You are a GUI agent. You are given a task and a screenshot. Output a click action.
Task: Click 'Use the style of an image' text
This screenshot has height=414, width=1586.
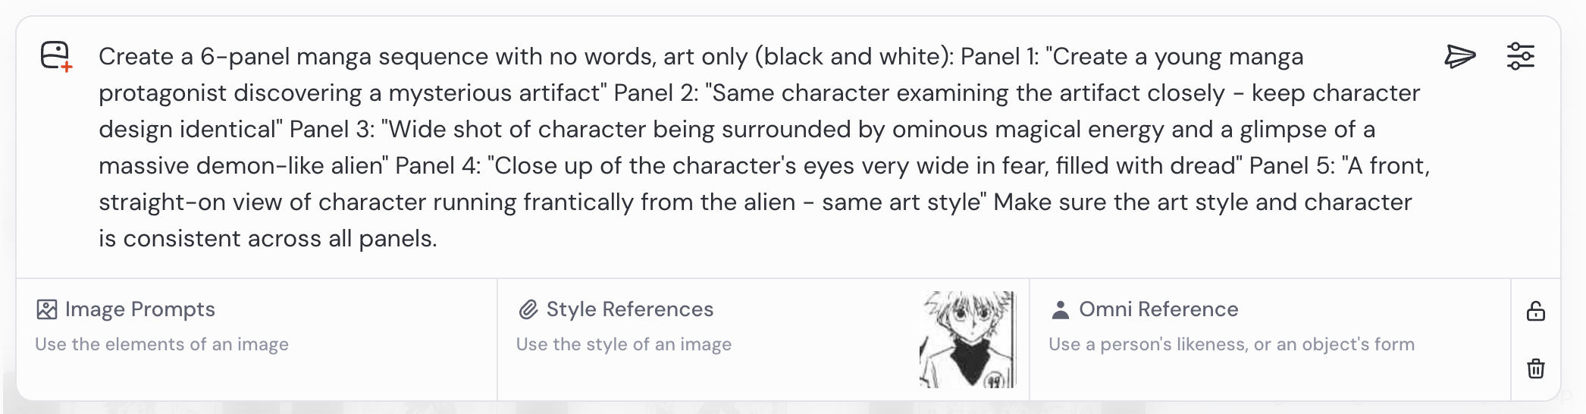[x=624, y=344]
